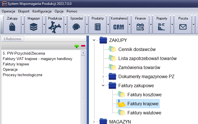Viewport: 198px width, 124px height.
Task: Expand the MAGAZYN tree folder
Action: tap(94, 122)
